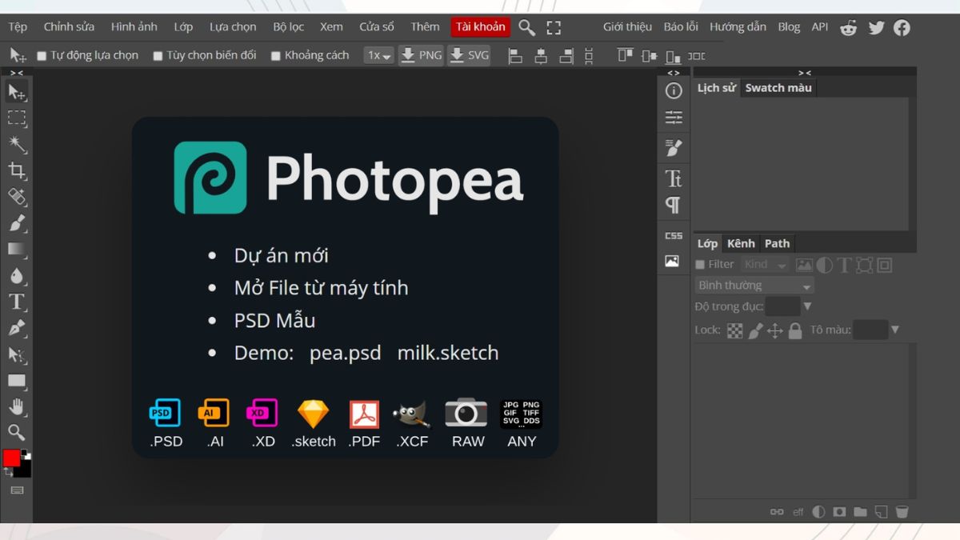Click the add layer mask icon

point(839,512)
